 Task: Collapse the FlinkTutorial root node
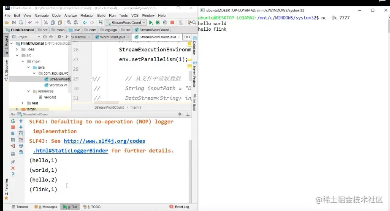click(x=11, y=43)
